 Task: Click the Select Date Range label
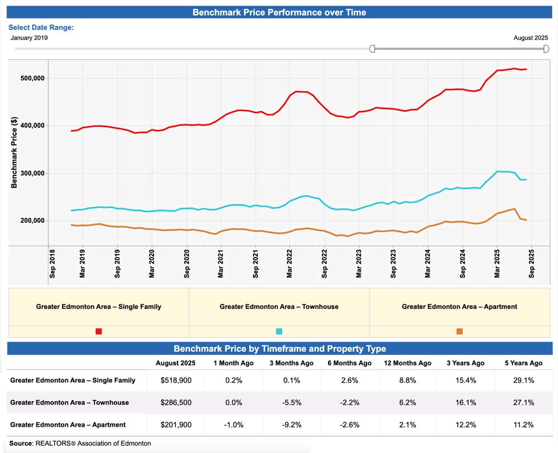click(41, 27)
